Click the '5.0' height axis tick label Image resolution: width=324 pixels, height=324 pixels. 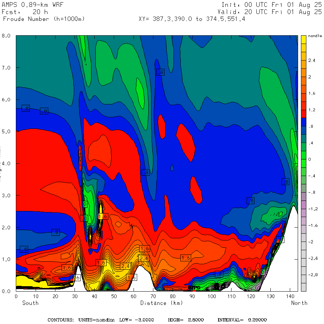(x=6, y=132)
